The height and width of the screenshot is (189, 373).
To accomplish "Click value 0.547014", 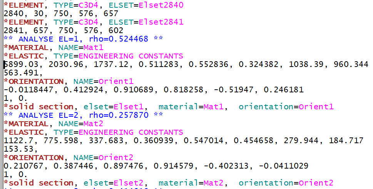I will click(203, 140).
